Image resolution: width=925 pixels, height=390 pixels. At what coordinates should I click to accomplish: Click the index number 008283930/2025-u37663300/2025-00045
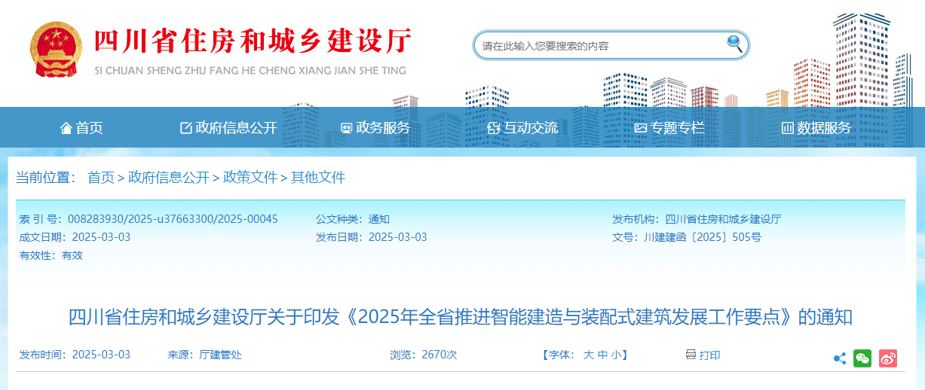(173, 219)
